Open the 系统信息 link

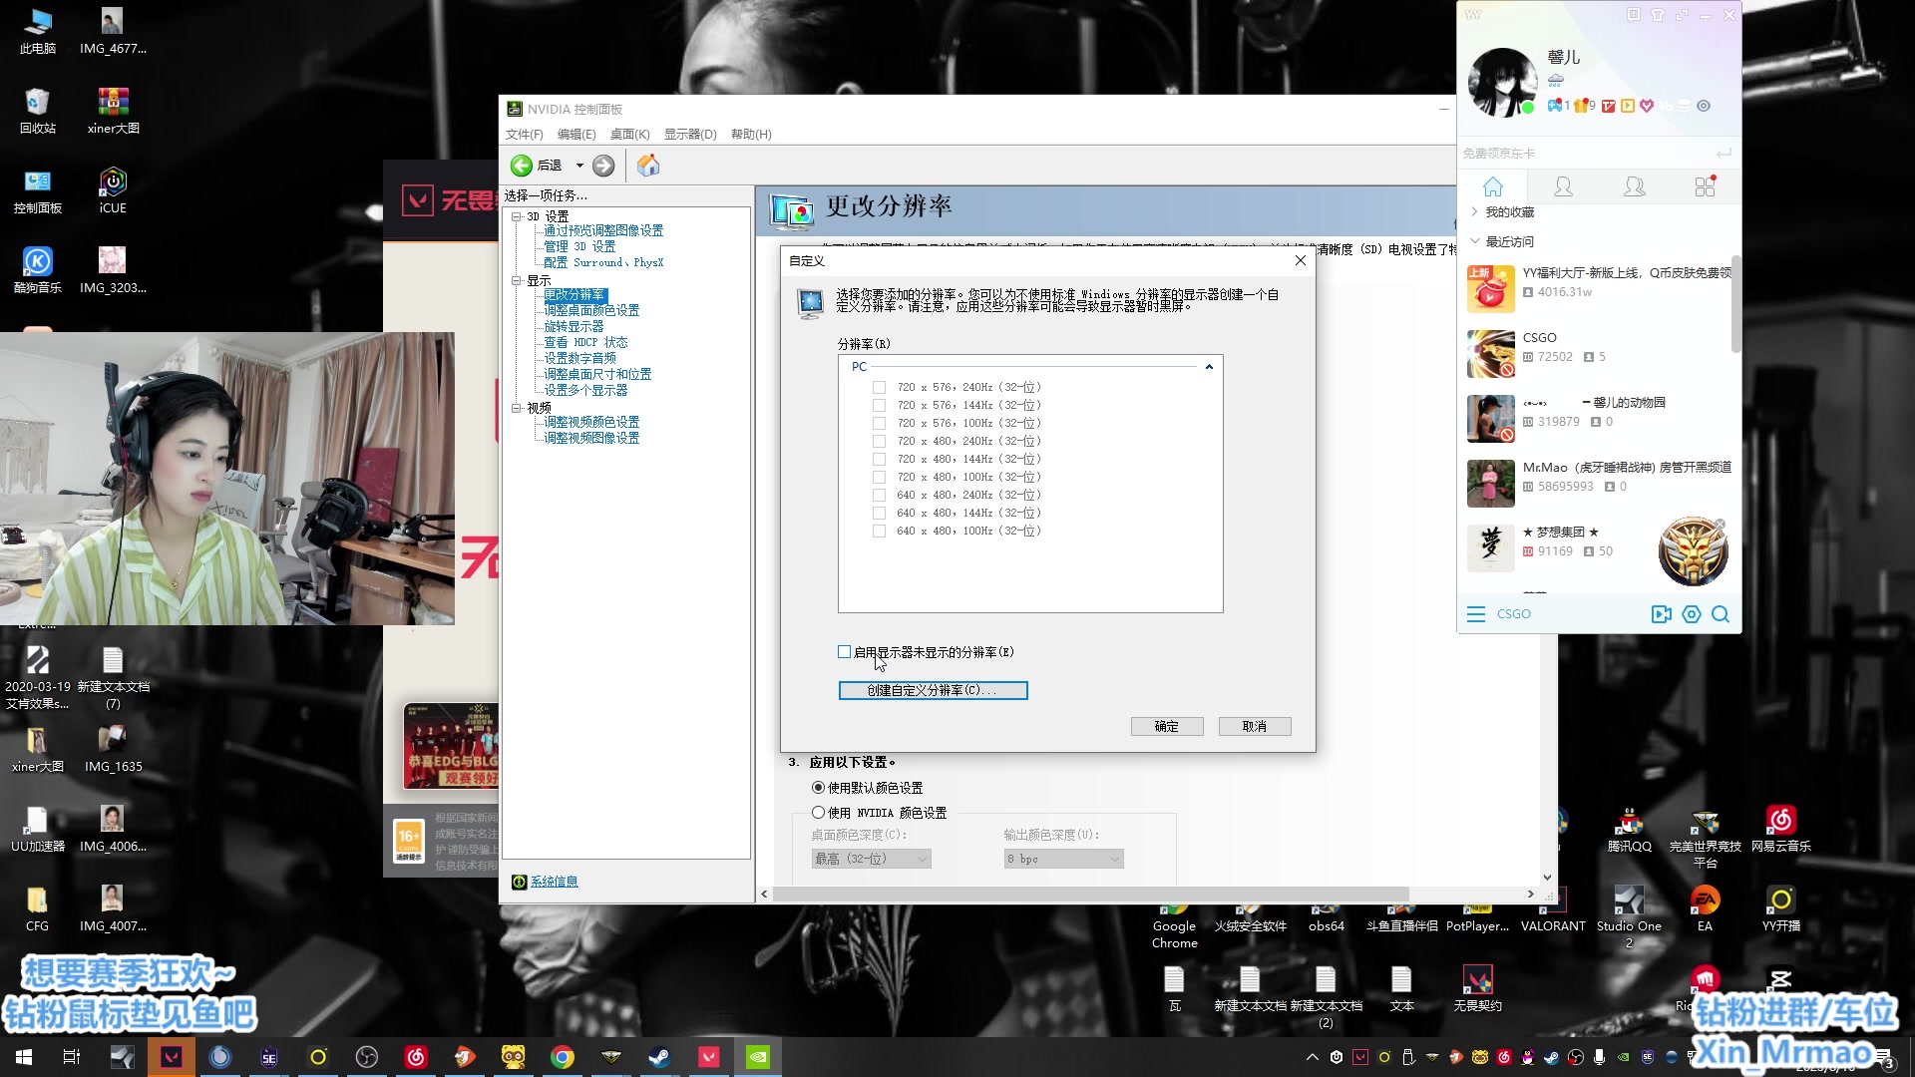(x=554, y=882)
